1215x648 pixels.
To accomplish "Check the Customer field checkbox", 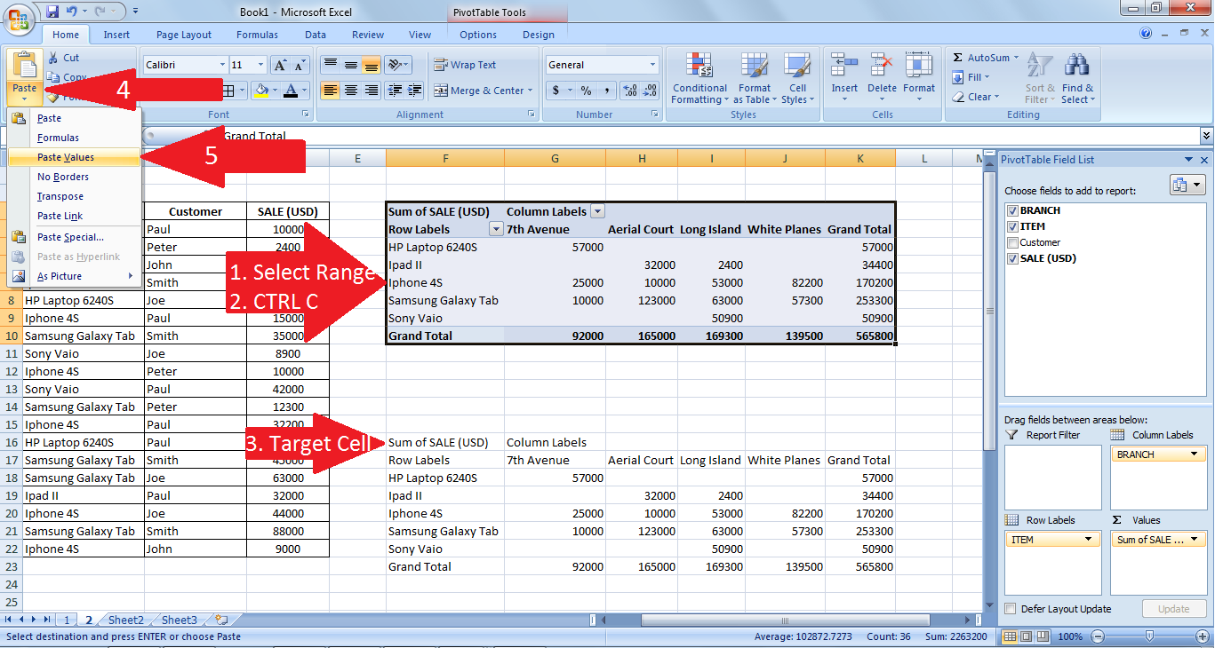I will 1012,242.
